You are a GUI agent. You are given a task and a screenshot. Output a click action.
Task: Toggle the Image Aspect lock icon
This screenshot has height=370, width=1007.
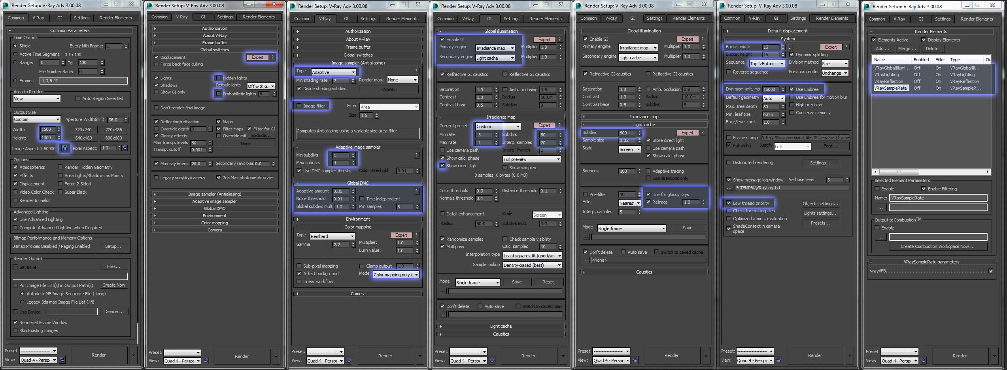coord(65,148)
